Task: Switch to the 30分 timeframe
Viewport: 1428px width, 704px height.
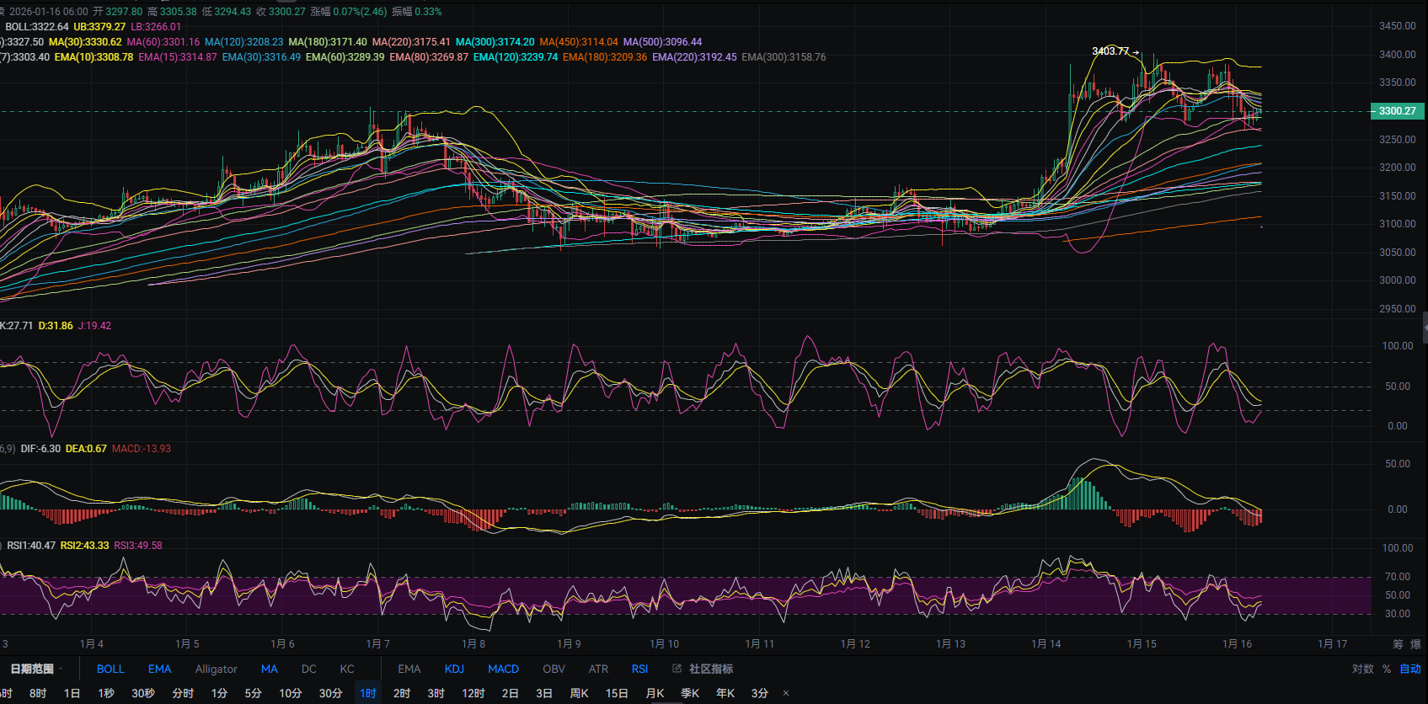Action: click(330, 693)
